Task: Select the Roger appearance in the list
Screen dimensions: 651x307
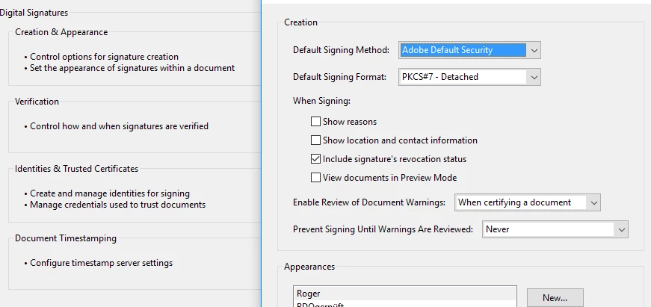Action: point(405,294)
